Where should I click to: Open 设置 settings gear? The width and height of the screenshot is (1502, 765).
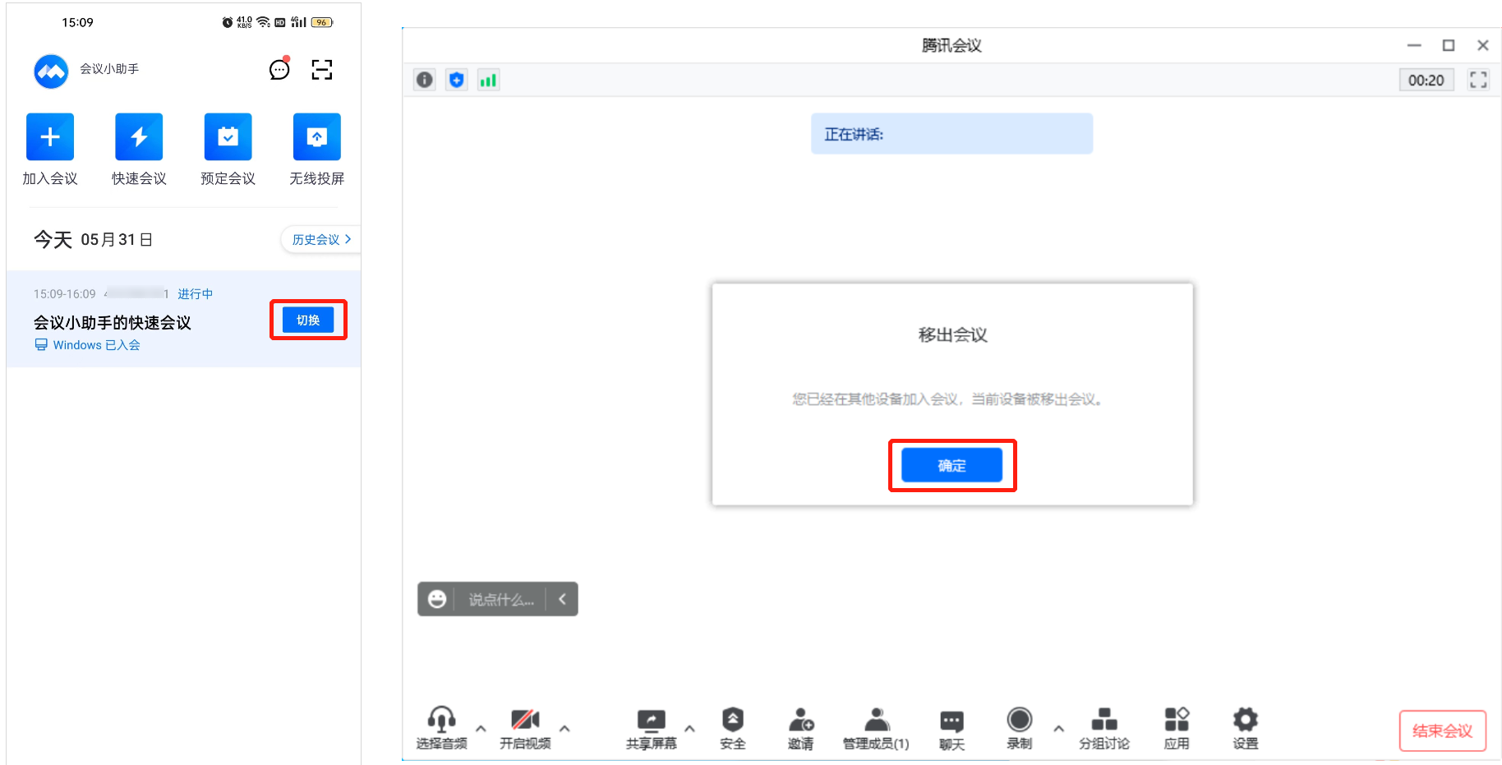coord(1245,728)
